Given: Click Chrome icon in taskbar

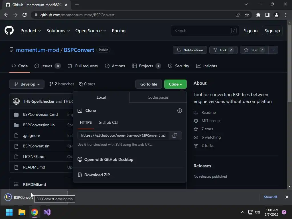Looking at the screenshot, I should (35, 212).
